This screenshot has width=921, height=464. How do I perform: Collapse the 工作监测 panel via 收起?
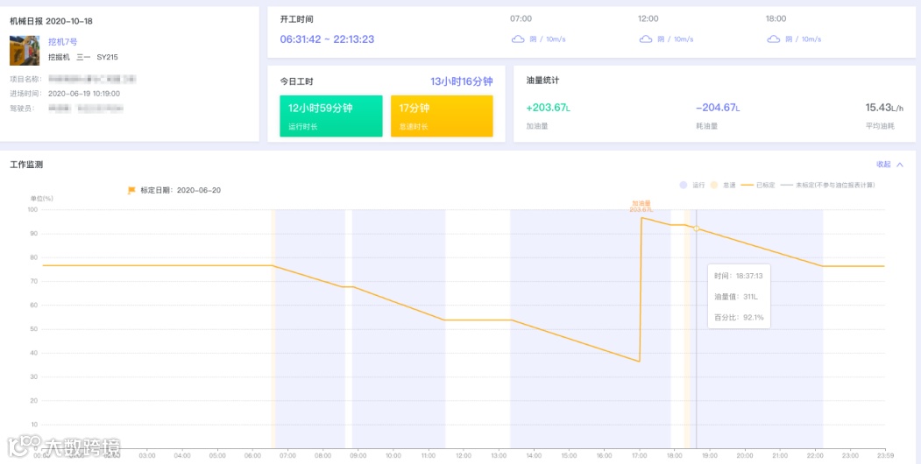click(883, 165)
